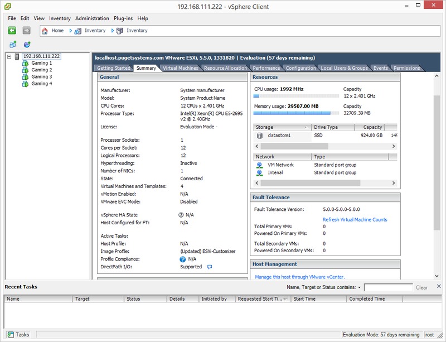This screenshot has width=446, height=342.
Task: Click the new virtual machine toolbar icon
Action: [13, 45]
